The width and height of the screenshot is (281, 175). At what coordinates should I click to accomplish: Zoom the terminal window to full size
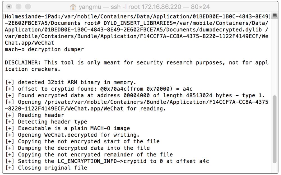pyautogui.click(x=28, y=6)
